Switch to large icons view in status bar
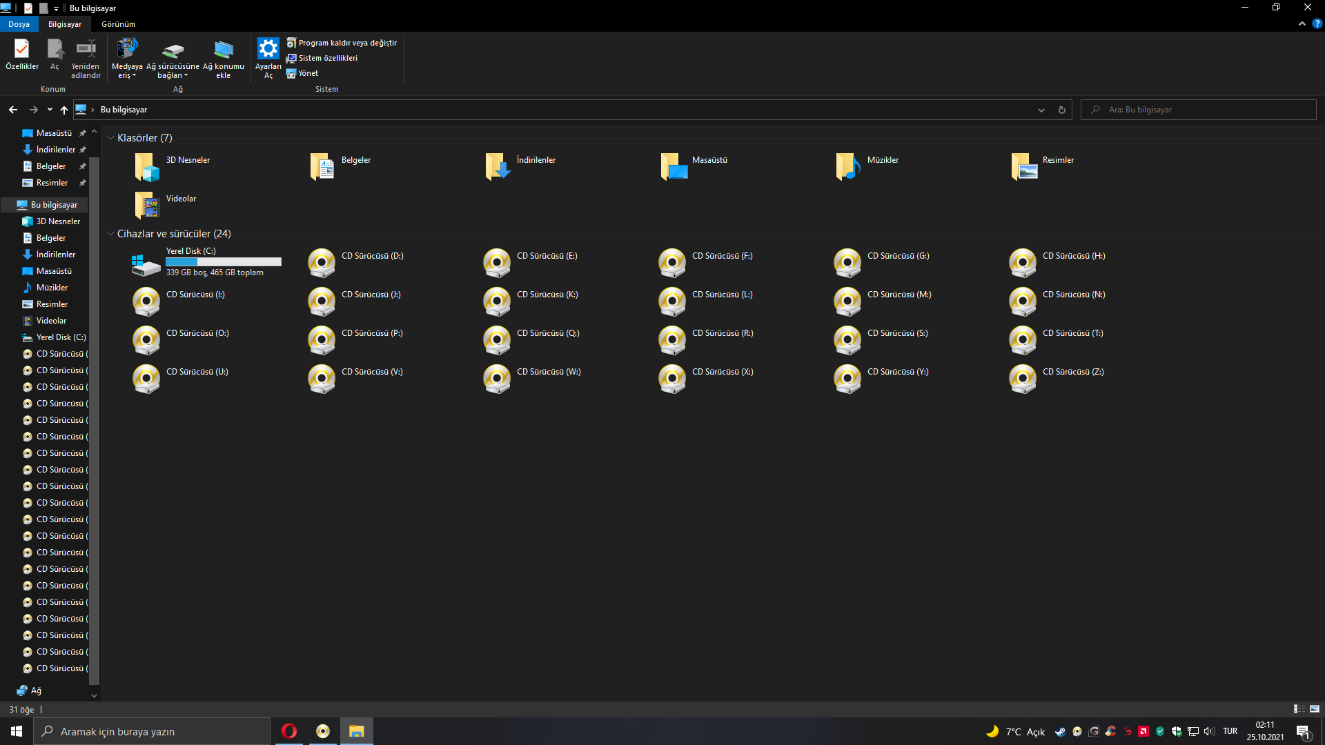Image resolution: width=1325 pixels, height=745 pixels. point(1315,709)
